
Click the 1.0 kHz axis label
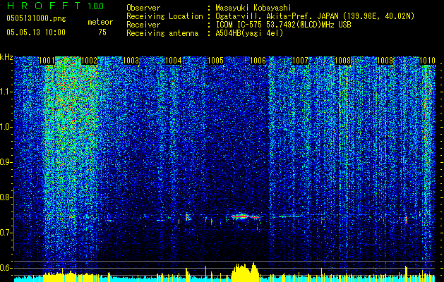click(6, 127)
